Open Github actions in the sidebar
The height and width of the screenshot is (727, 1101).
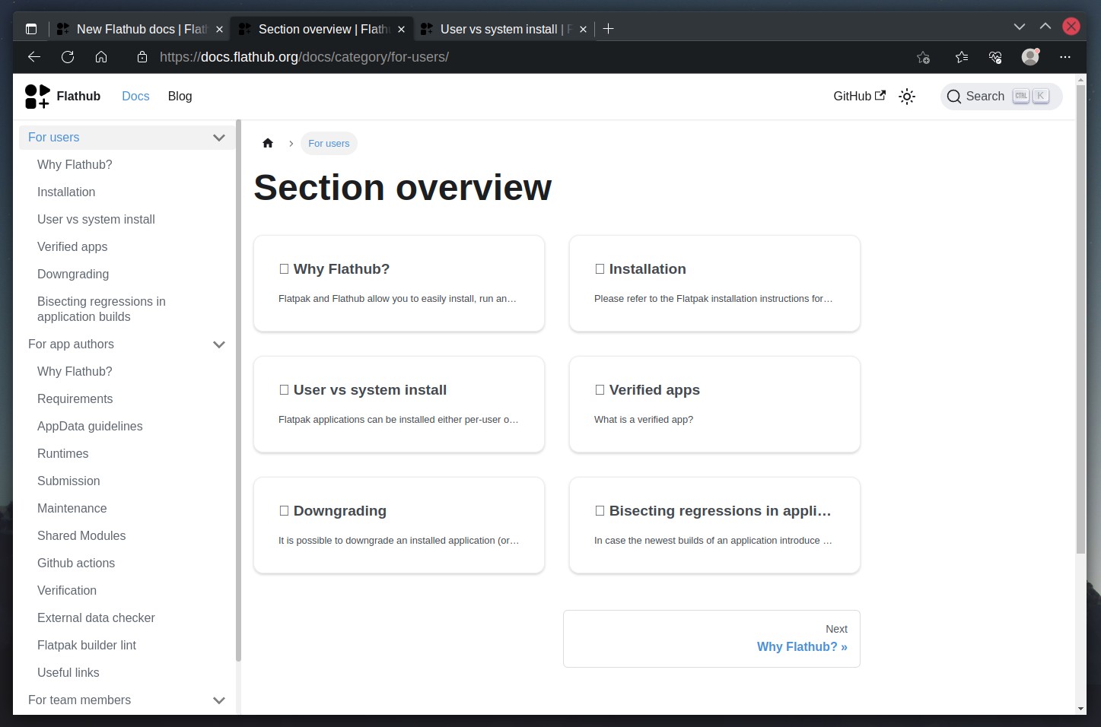tap(76, 564)
